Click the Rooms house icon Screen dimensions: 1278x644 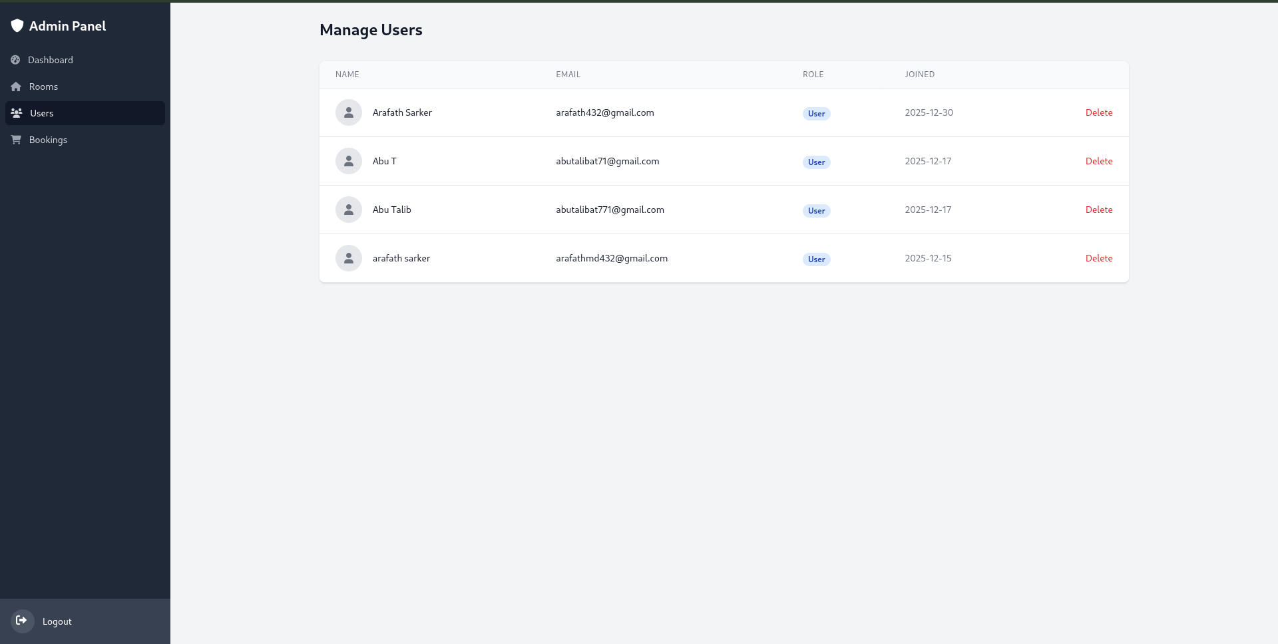click(x=16, y=86)
